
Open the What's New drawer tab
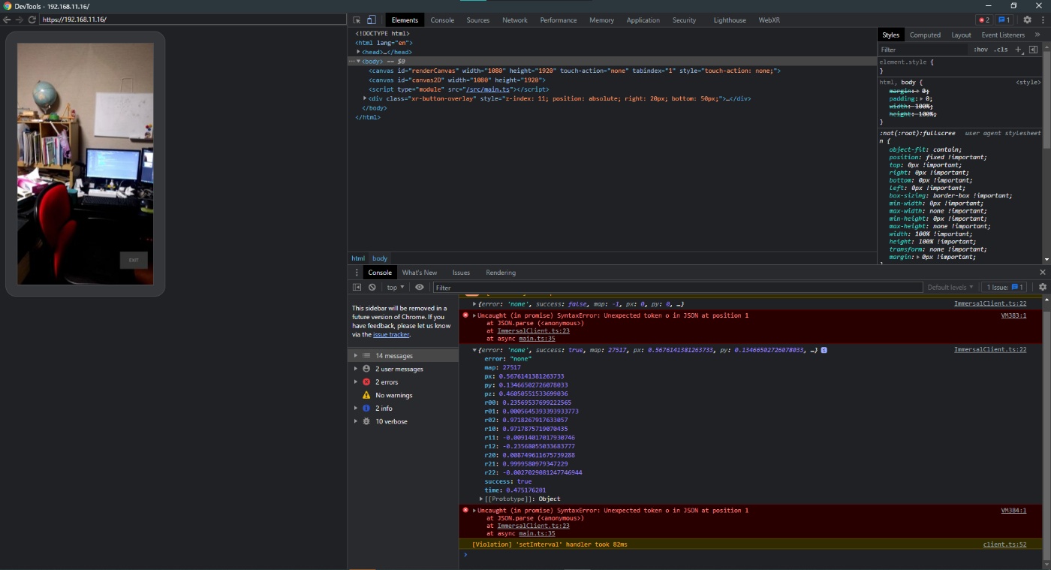[x=419, y=273]
